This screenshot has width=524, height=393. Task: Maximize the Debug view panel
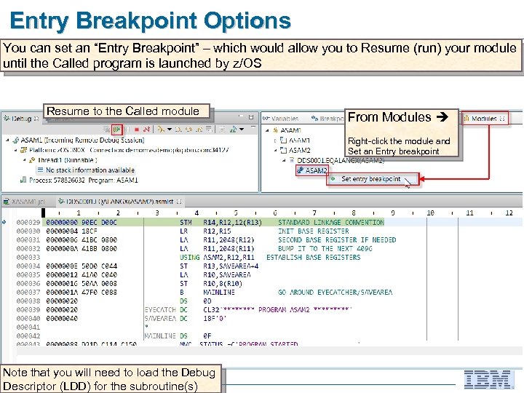251,117
